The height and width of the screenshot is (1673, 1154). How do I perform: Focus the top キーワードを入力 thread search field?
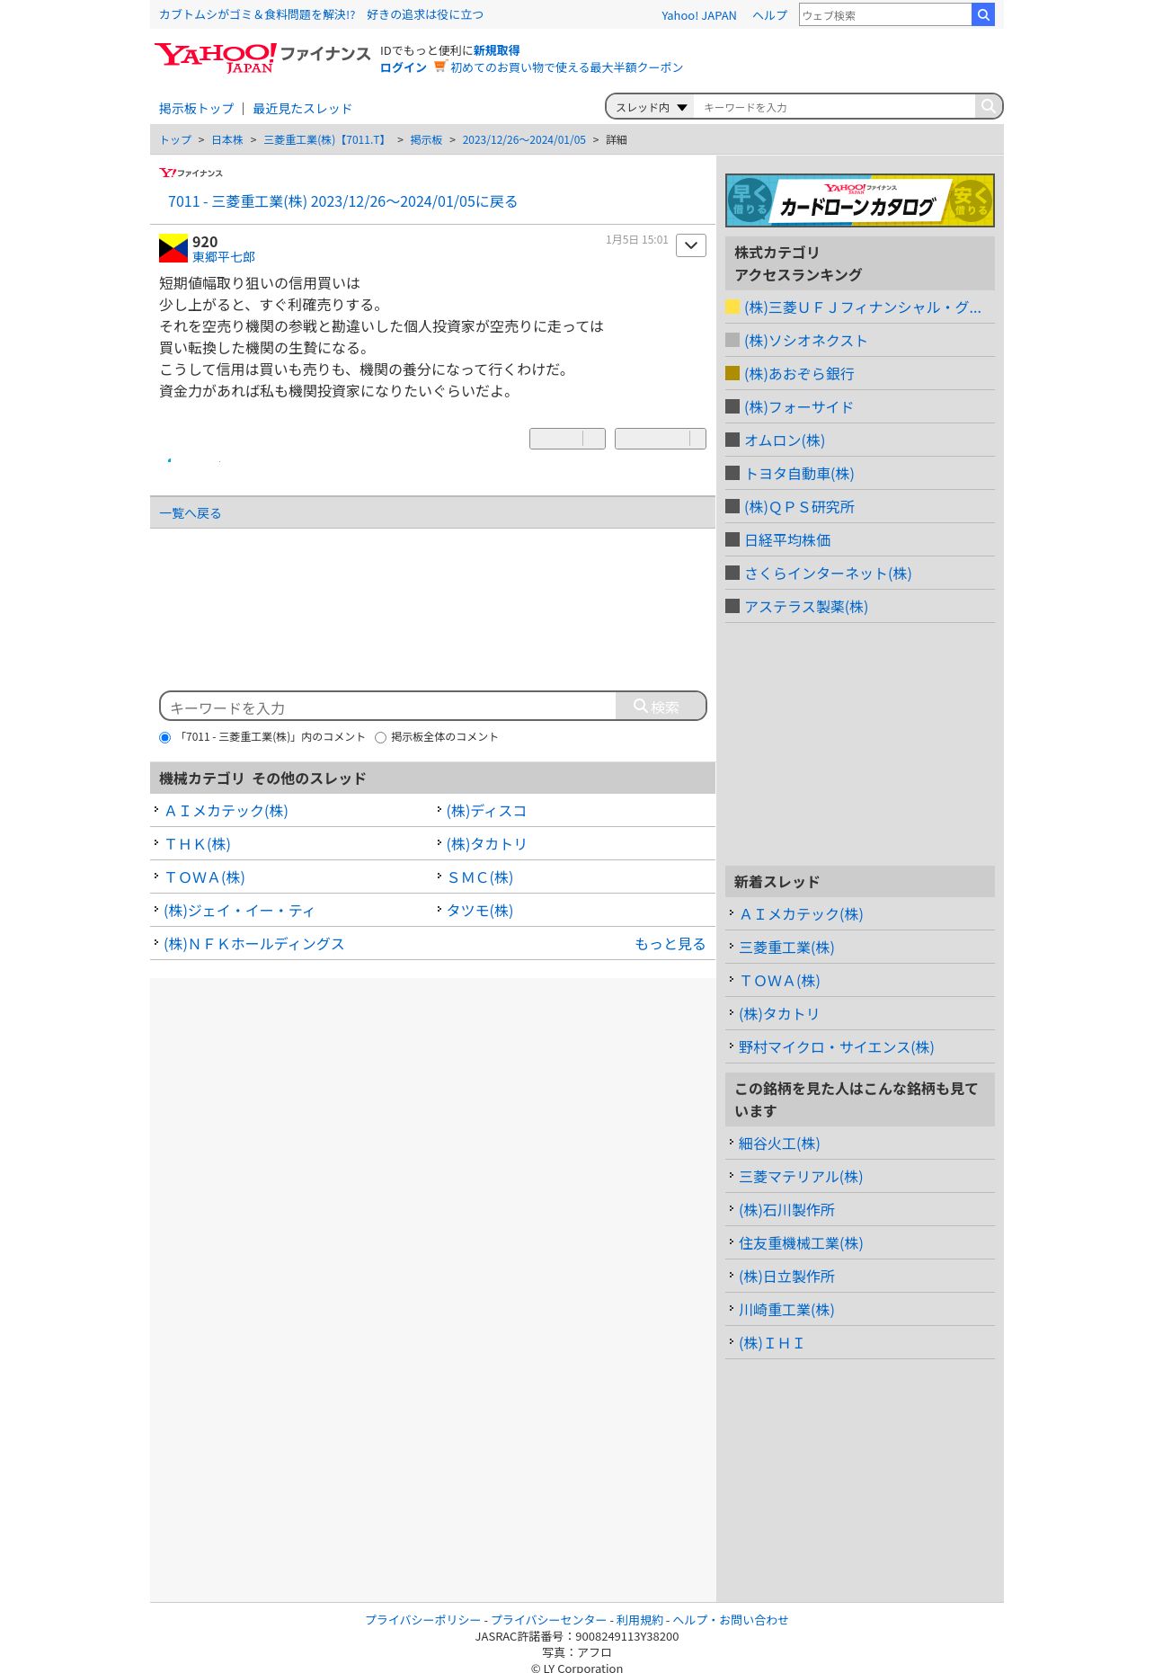tap(834, 107)
